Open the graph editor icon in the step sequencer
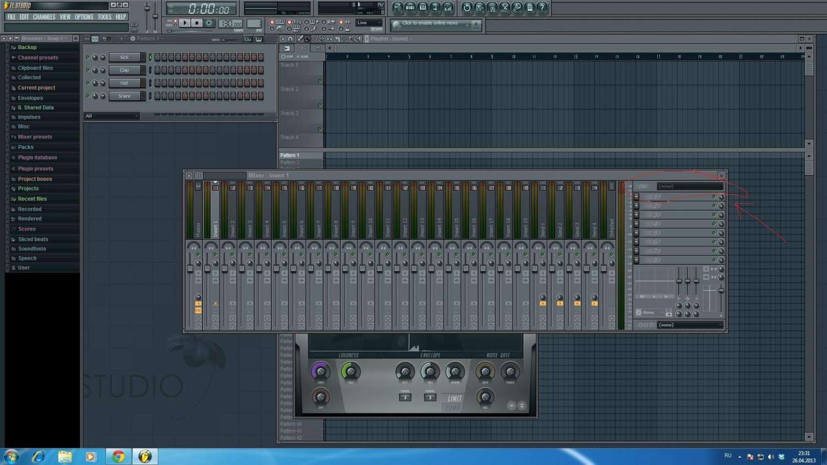The width and height of the screenshot is (827, 465). click(248, 39)
